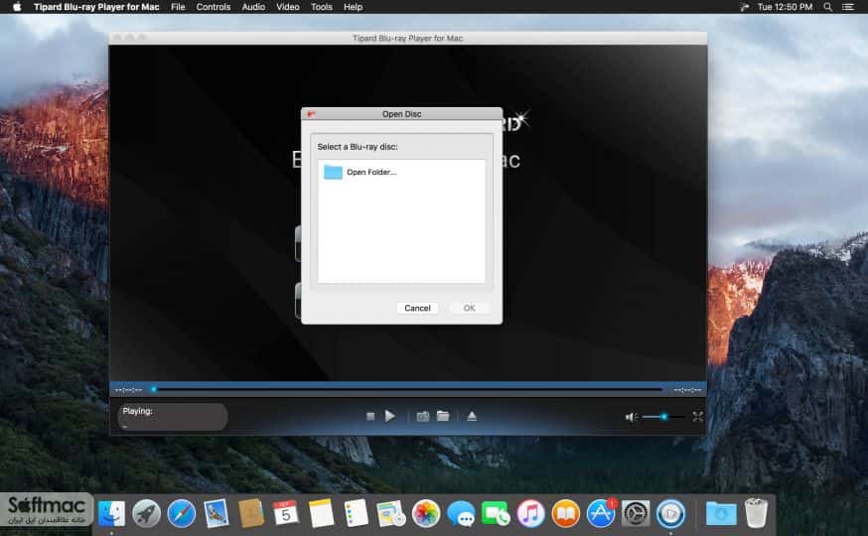
Task: Open Notification Center icon in menu bar
Action: point(848,7)
